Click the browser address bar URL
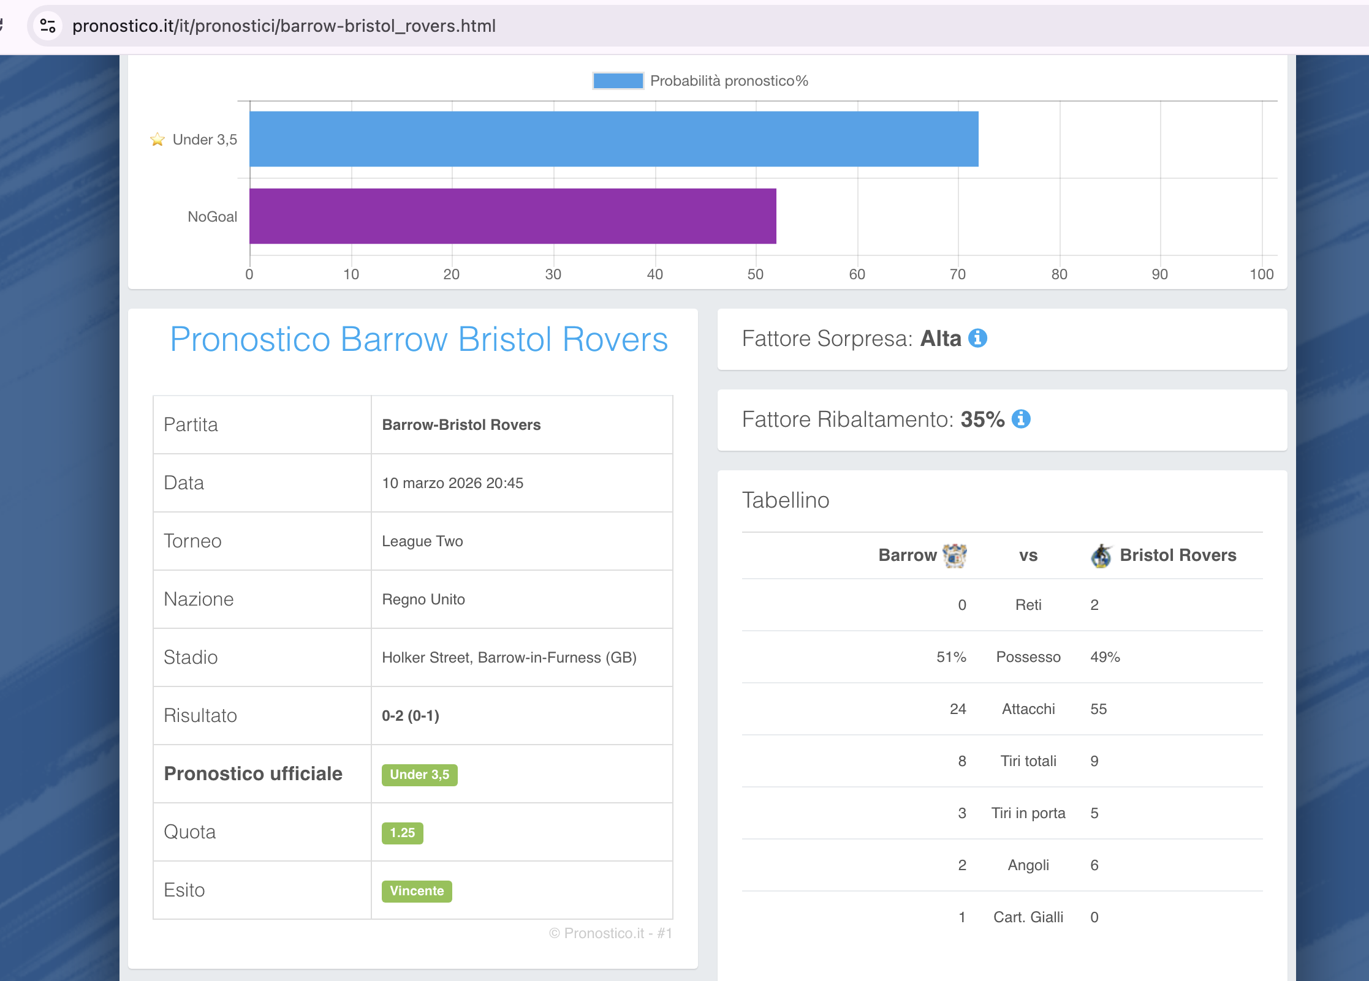The image size is (1369, 981). 284,26
